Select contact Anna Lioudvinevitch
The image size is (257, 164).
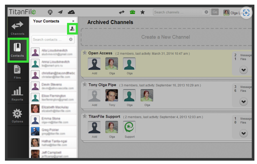[x=53, y=63]
